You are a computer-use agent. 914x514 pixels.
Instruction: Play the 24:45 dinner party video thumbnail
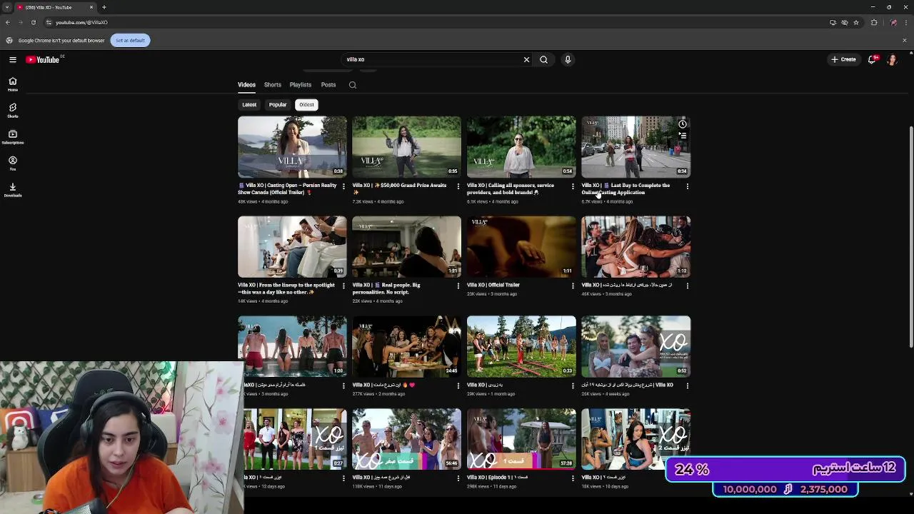click(406, 346)
